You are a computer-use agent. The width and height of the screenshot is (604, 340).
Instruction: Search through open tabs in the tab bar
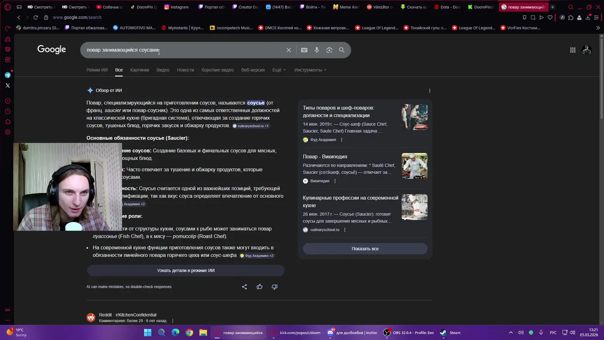pyautogui.click(x=570, y=7)
